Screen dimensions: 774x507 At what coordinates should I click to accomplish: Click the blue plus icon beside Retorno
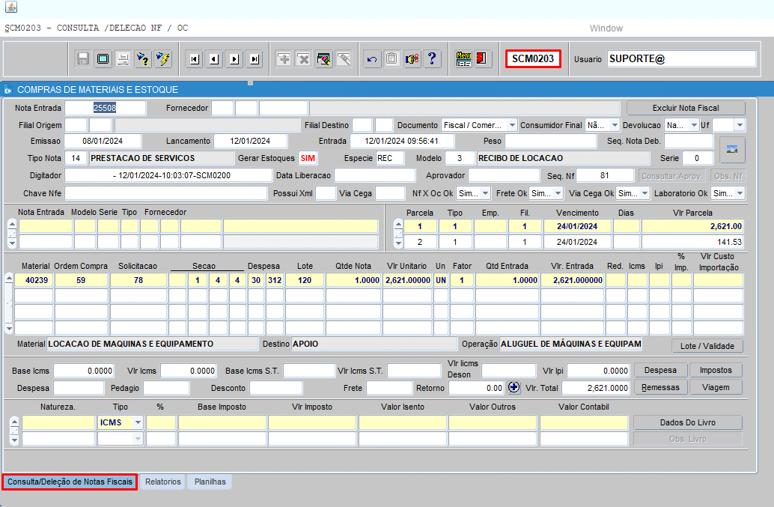tap(514, 387)
